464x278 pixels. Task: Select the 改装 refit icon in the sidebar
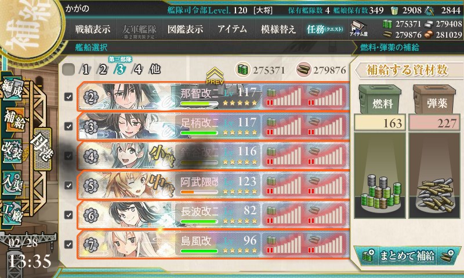12,151
